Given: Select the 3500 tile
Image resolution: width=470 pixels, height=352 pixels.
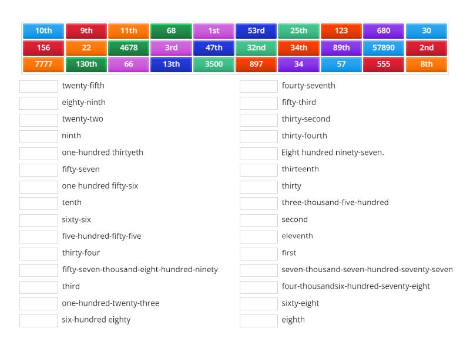Looking at the screenshot, I should coord(214,65).
